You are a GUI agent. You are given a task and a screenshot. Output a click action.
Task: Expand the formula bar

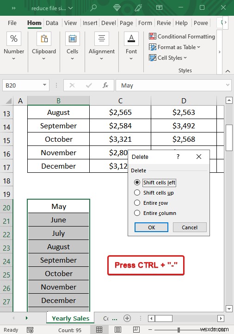coord(228,85)
